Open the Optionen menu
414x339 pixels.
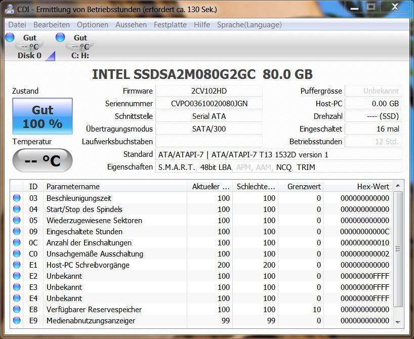coord(93,25)
